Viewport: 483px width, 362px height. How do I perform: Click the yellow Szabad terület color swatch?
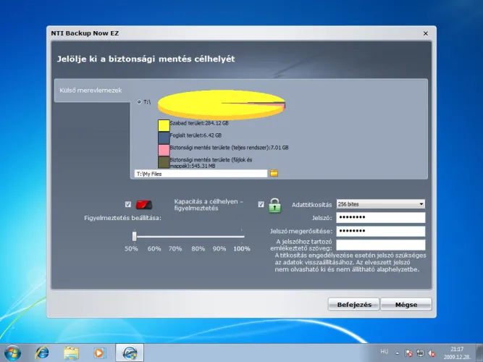point(164,126)
